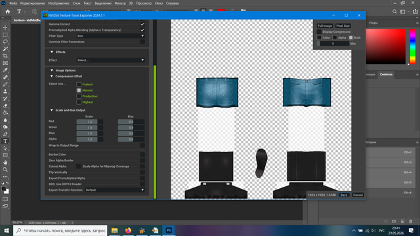Collapse the Scale and Bias Output section
The width and height of the screenshot is (420, 236).
52,110
